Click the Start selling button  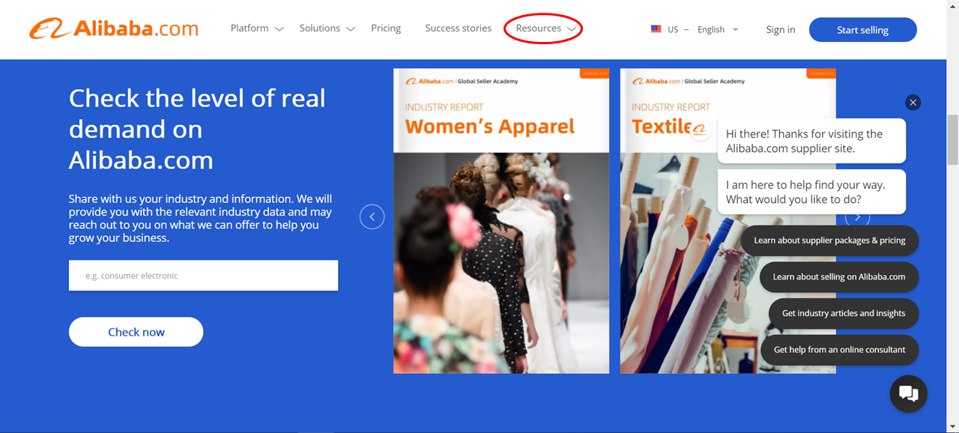click(x=863, y=30)
